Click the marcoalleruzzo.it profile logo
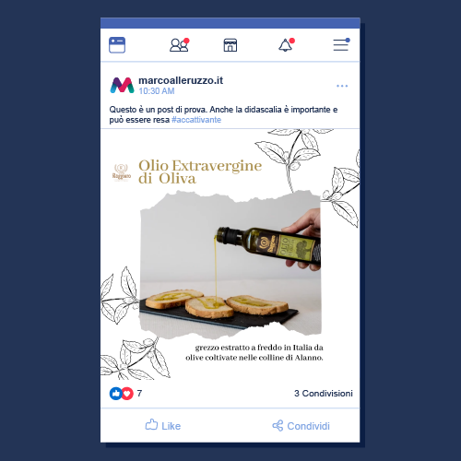Image resolution: width=461 pixels, height=461 pixels. point(122,85)
